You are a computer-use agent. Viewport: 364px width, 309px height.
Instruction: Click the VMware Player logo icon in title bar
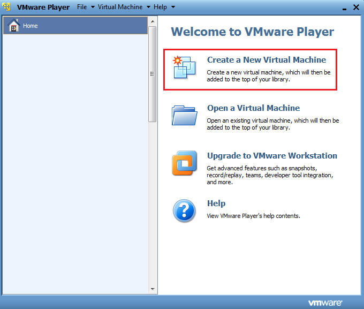coord(7,7)
